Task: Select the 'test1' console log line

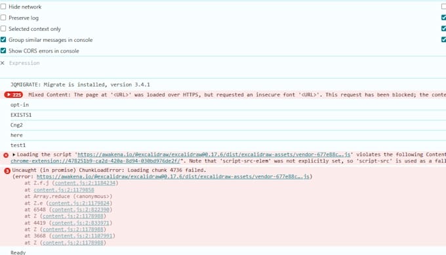Action: [x=18, y=146]
